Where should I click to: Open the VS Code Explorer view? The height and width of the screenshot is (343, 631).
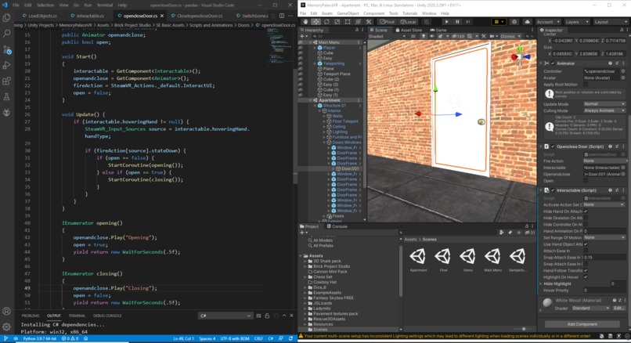pos(7,18)
